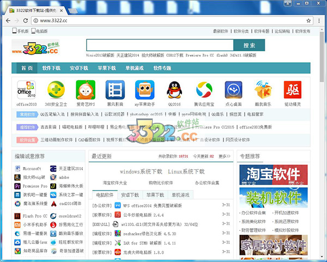327x262 pixels.
Task: Open windows系统下载 link
Action: click(x=141, y=171)
